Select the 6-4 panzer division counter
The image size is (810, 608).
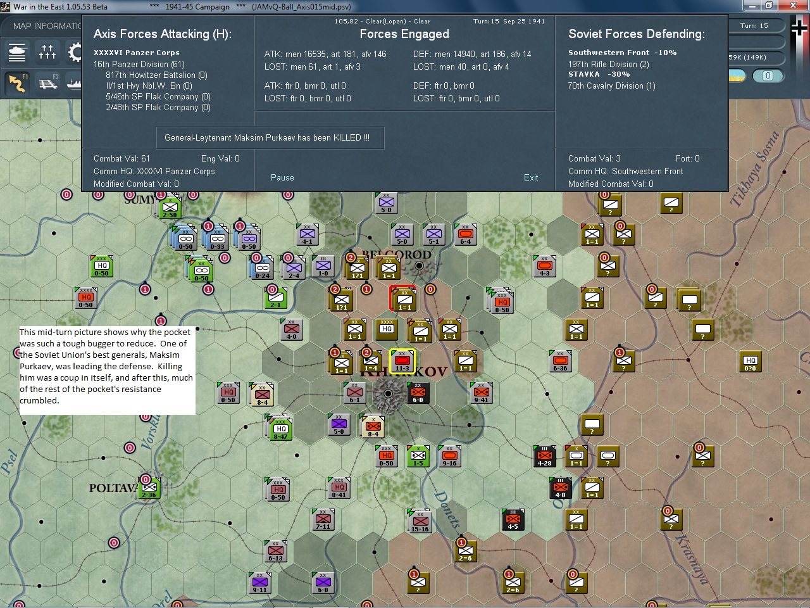click(466, 234)
